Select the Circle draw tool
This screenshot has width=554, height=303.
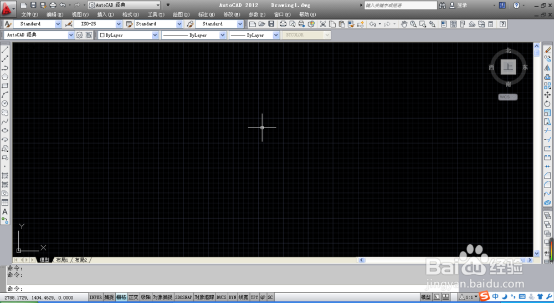[x=5, y=104]
